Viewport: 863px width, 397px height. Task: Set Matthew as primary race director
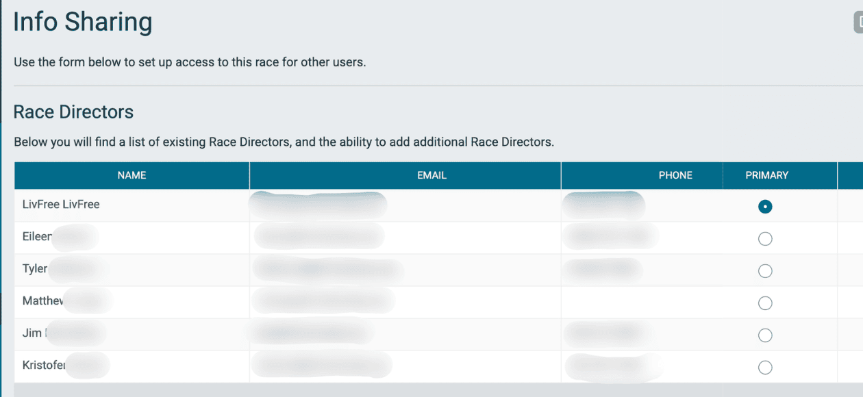click(x=765, y=303)
